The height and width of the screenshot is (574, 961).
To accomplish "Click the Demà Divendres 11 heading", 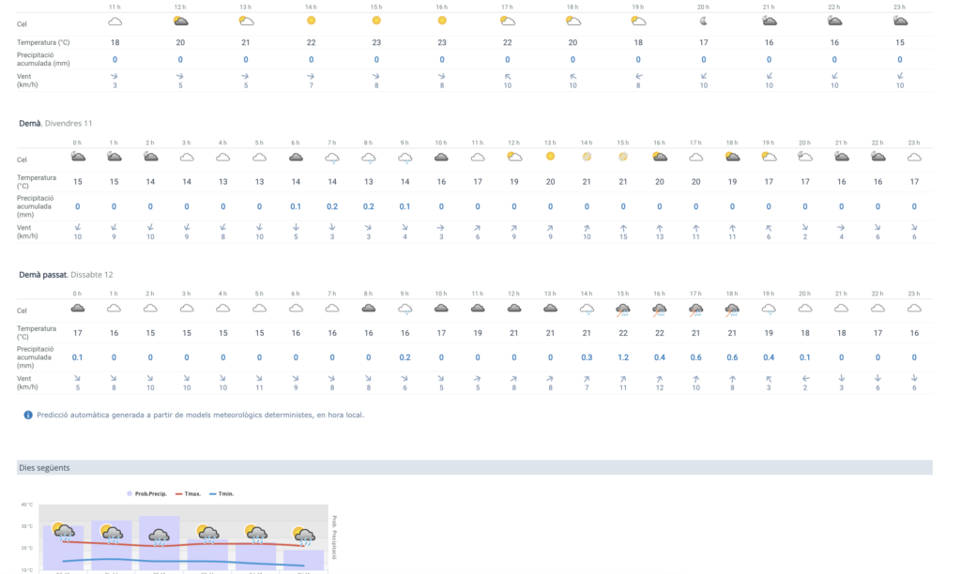I will [55, 123].
